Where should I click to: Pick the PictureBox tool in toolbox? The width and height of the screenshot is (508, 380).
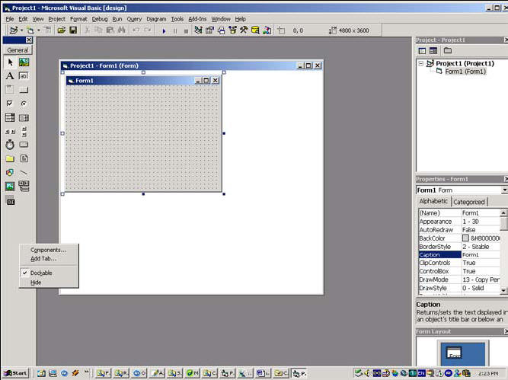pos(24,62)
